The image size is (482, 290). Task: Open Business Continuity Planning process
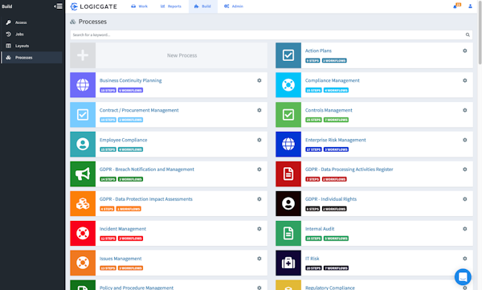pos(130,80)
